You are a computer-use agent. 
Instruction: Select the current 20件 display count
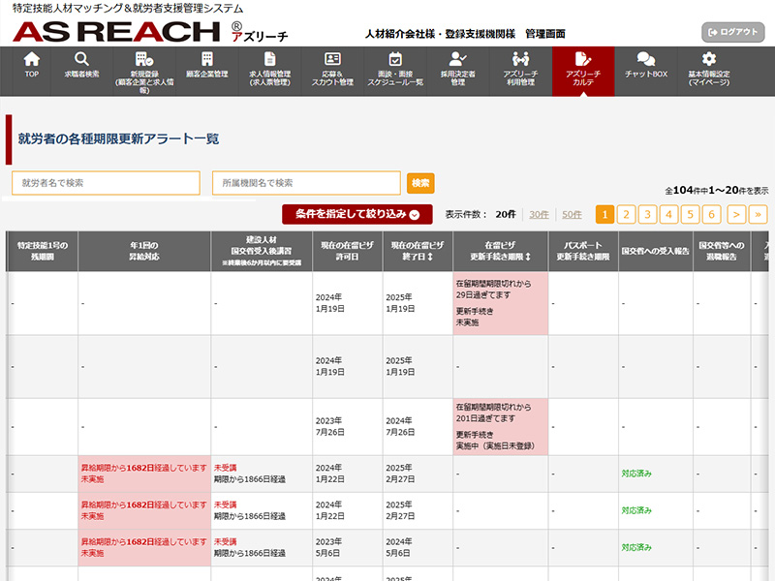pyautogui.click(x=506, y=214)
